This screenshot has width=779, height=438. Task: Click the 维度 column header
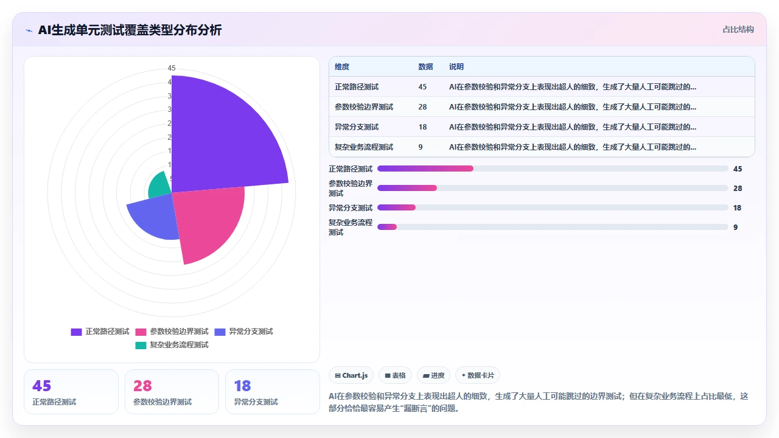tap(342, 67)
